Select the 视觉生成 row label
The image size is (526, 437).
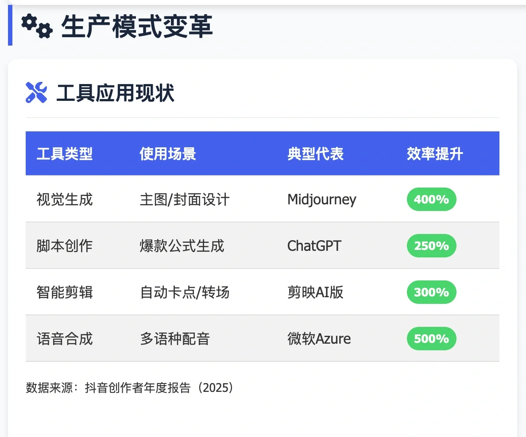coord(64,199)
